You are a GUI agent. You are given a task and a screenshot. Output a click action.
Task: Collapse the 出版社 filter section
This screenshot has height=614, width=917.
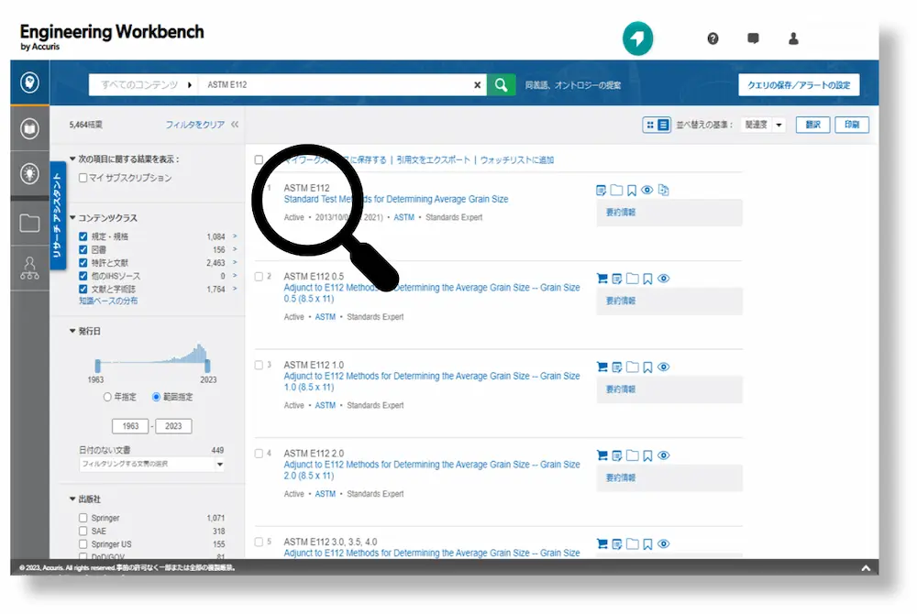pyautogui.click(x=72, y=499)
